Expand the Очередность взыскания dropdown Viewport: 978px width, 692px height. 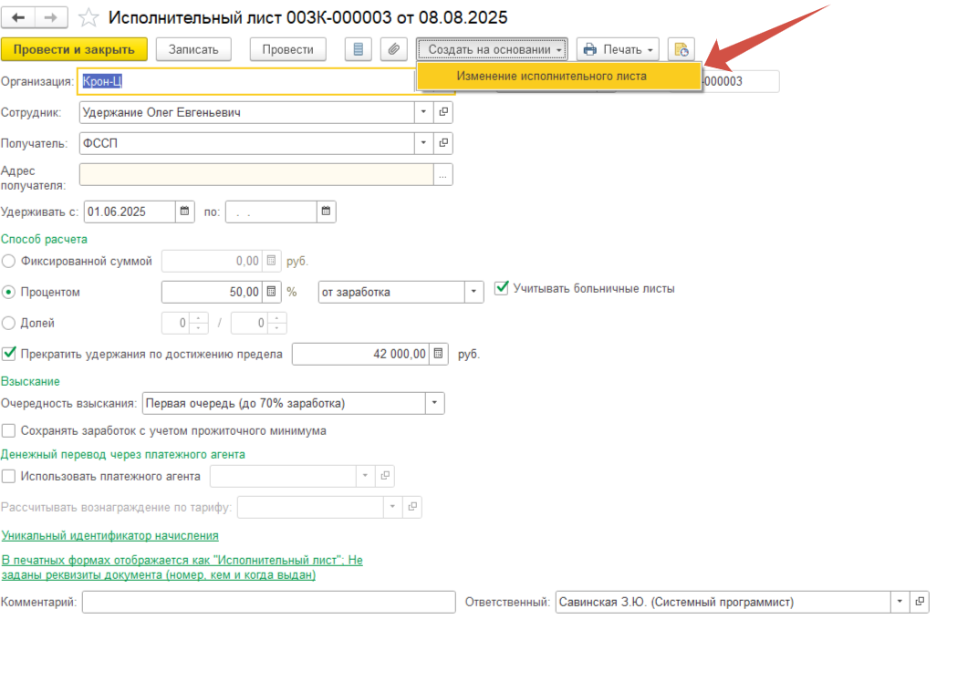[x=434, y=403]
